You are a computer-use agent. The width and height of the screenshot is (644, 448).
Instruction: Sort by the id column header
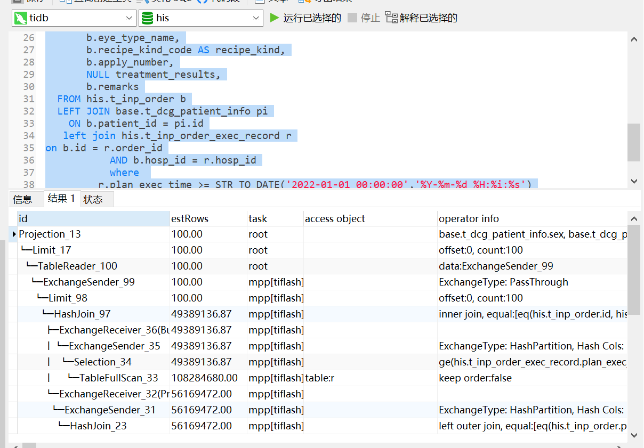pyautogui.click(x=93, y=218)
